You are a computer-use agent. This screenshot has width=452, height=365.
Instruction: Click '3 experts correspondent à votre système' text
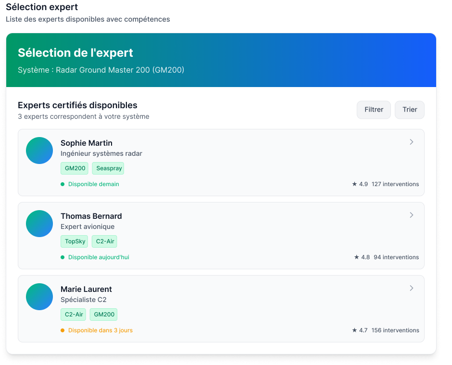pyautogui.click(x=84, y=116)
